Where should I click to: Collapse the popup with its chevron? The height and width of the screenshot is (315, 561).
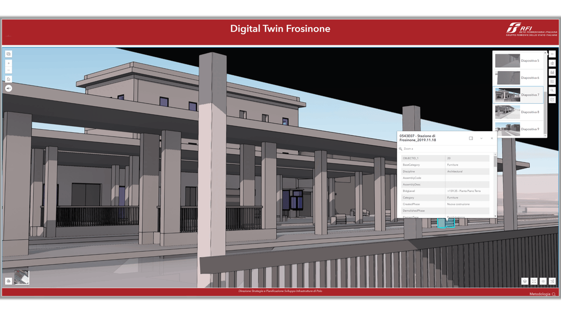[x=482, y=138]
